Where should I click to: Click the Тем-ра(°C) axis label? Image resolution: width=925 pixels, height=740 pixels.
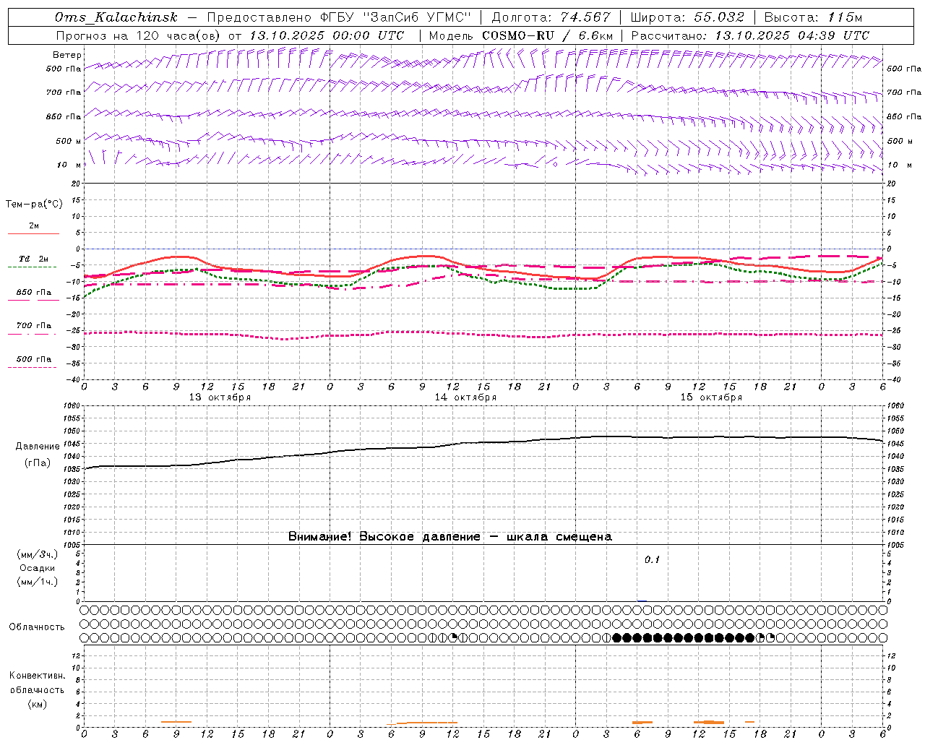[x=34, y=205]
